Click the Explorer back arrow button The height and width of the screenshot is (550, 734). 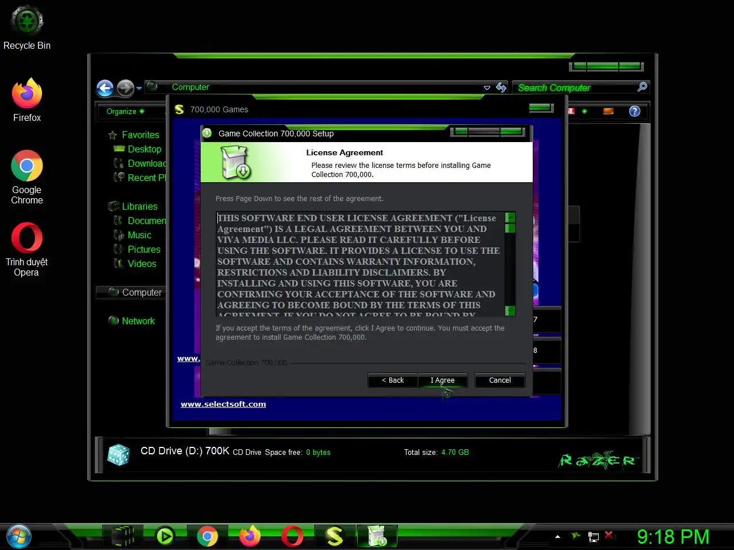point(105,88)
